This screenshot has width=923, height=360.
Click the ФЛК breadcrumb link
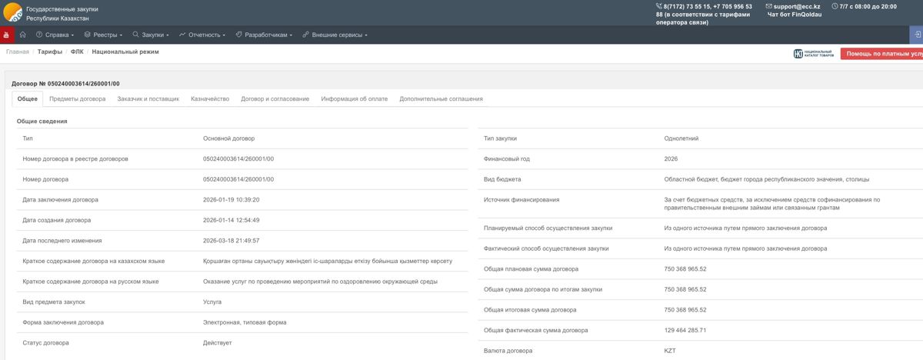tap(77, 52)
